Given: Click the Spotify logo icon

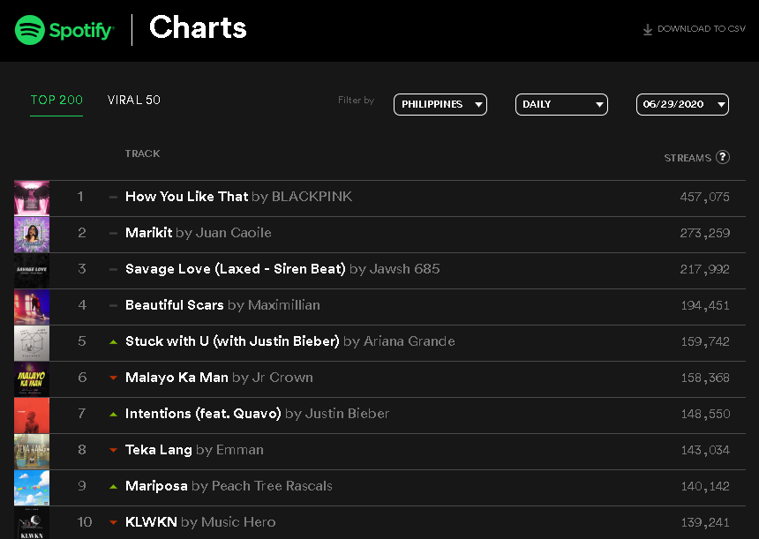Looking at the screenshot, I should tap(30, 30).
